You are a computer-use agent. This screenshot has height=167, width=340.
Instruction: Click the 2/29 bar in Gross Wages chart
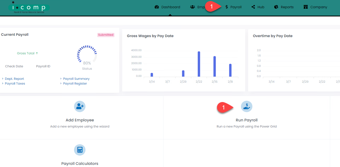click(183, 73)
